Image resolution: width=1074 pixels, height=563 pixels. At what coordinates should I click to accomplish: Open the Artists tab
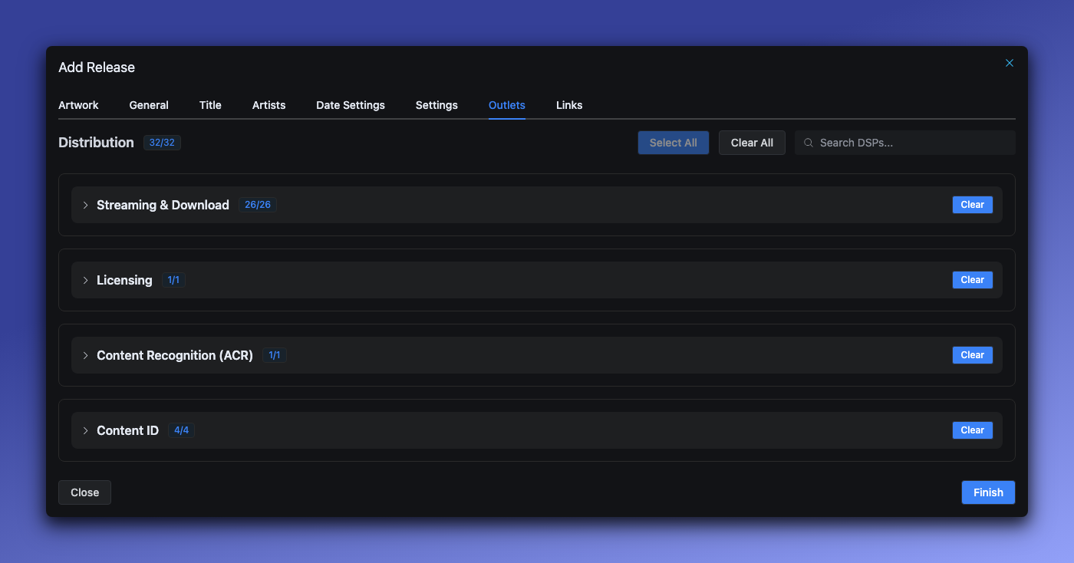(x=268, y=105)
